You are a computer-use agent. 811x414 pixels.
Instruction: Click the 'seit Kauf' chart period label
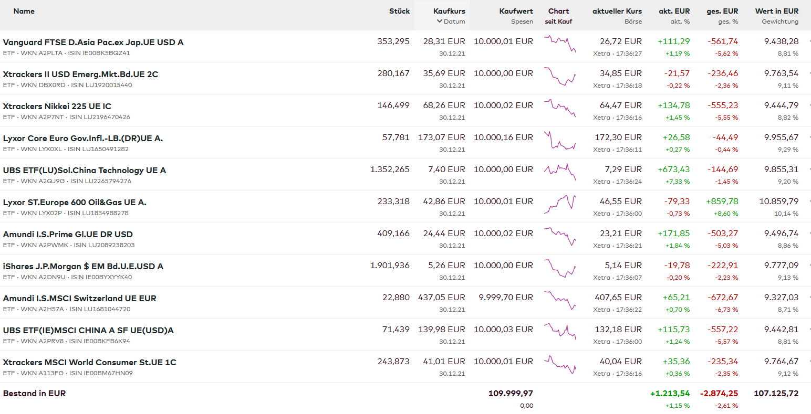pyautogui.click(x=558, y=22)
